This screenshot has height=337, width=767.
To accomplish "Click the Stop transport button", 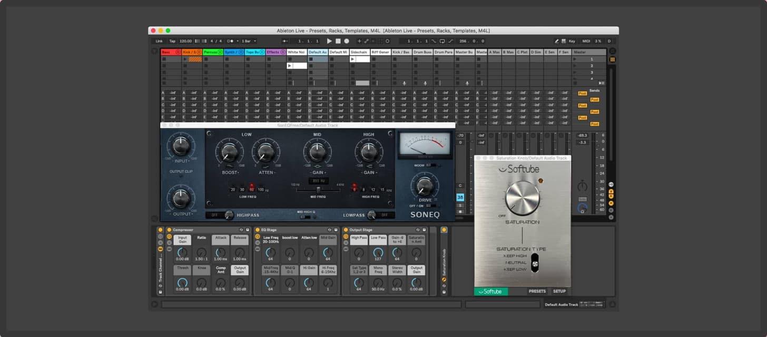I will coord(338,41).
